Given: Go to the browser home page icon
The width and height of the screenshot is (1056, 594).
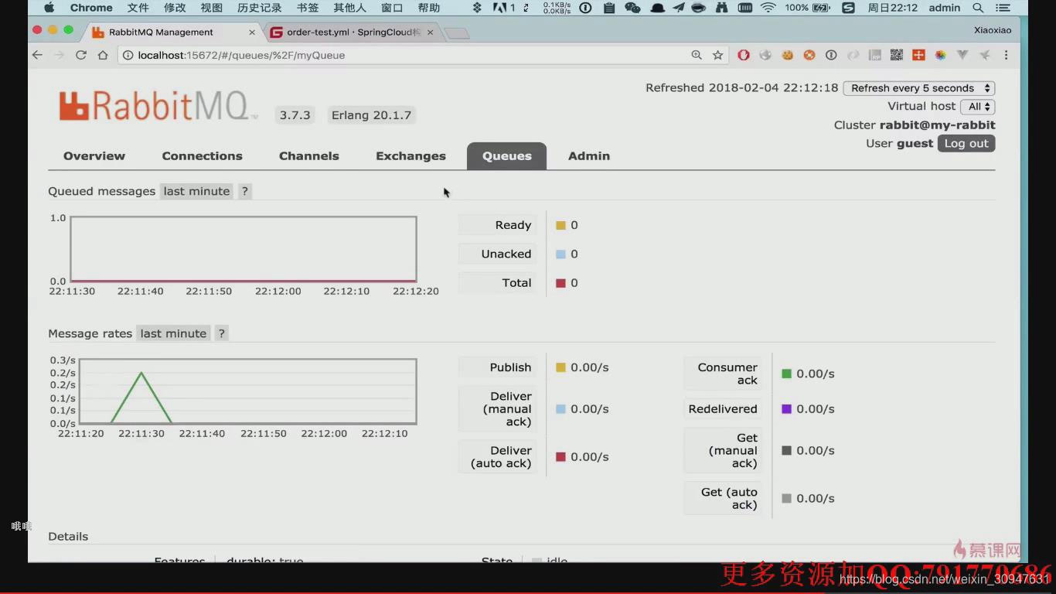Looking at the screenshot, I should (102, 55).
